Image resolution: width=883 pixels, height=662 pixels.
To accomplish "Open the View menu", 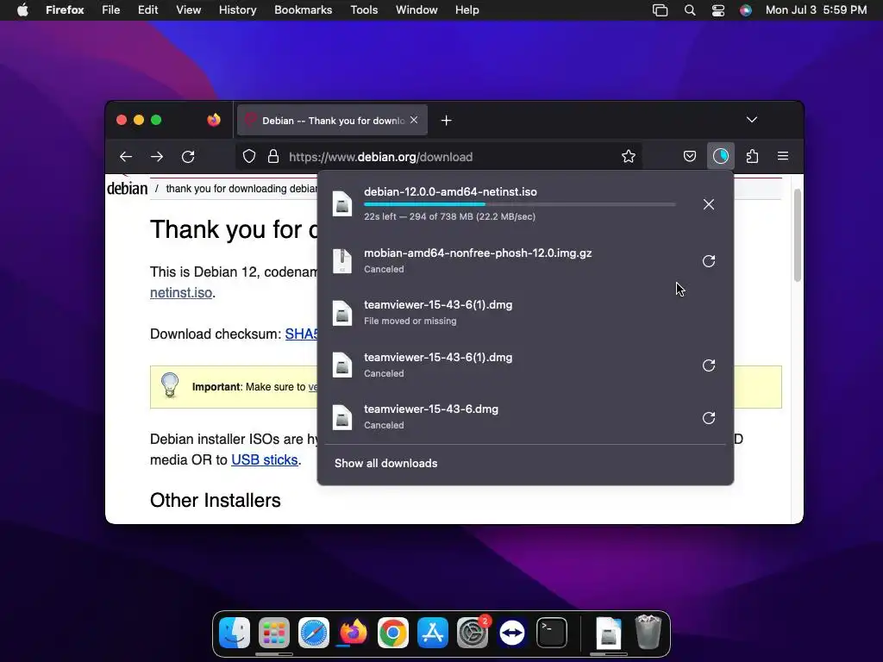I will (x=188, y=10).
